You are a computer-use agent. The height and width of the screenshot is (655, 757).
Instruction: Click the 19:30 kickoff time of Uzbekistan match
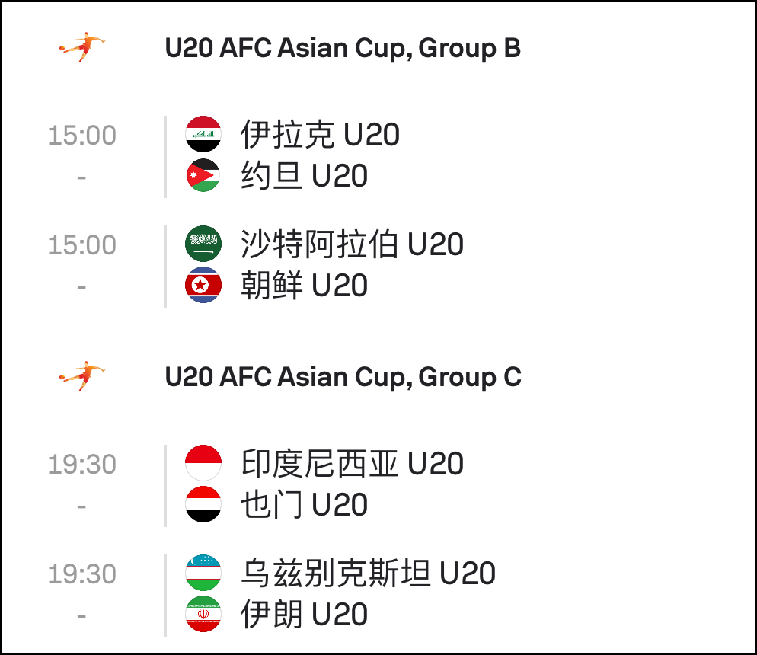pyautogui.click(x=82, y=574)
